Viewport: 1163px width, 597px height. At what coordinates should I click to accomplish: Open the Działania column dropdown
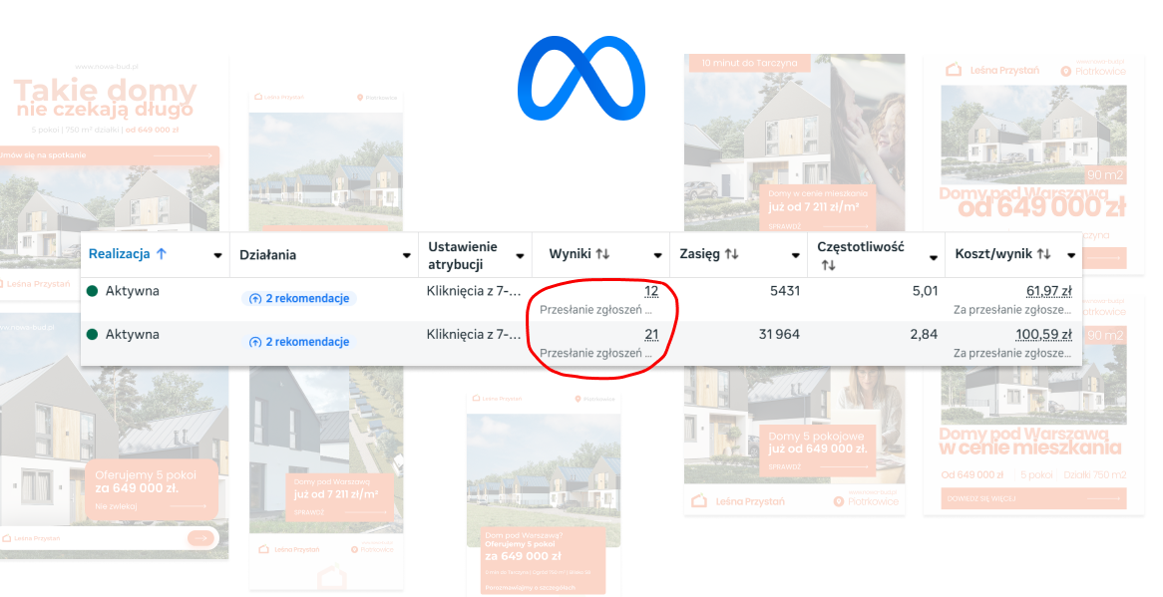click(x=409, y=254)
